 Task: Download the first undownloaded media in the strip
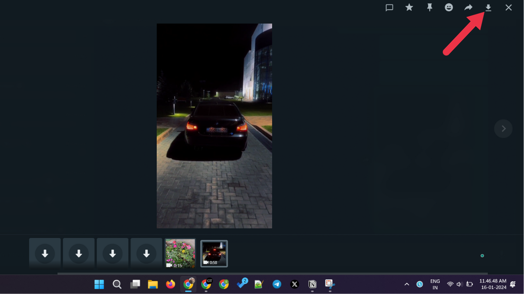pos(45,253)
